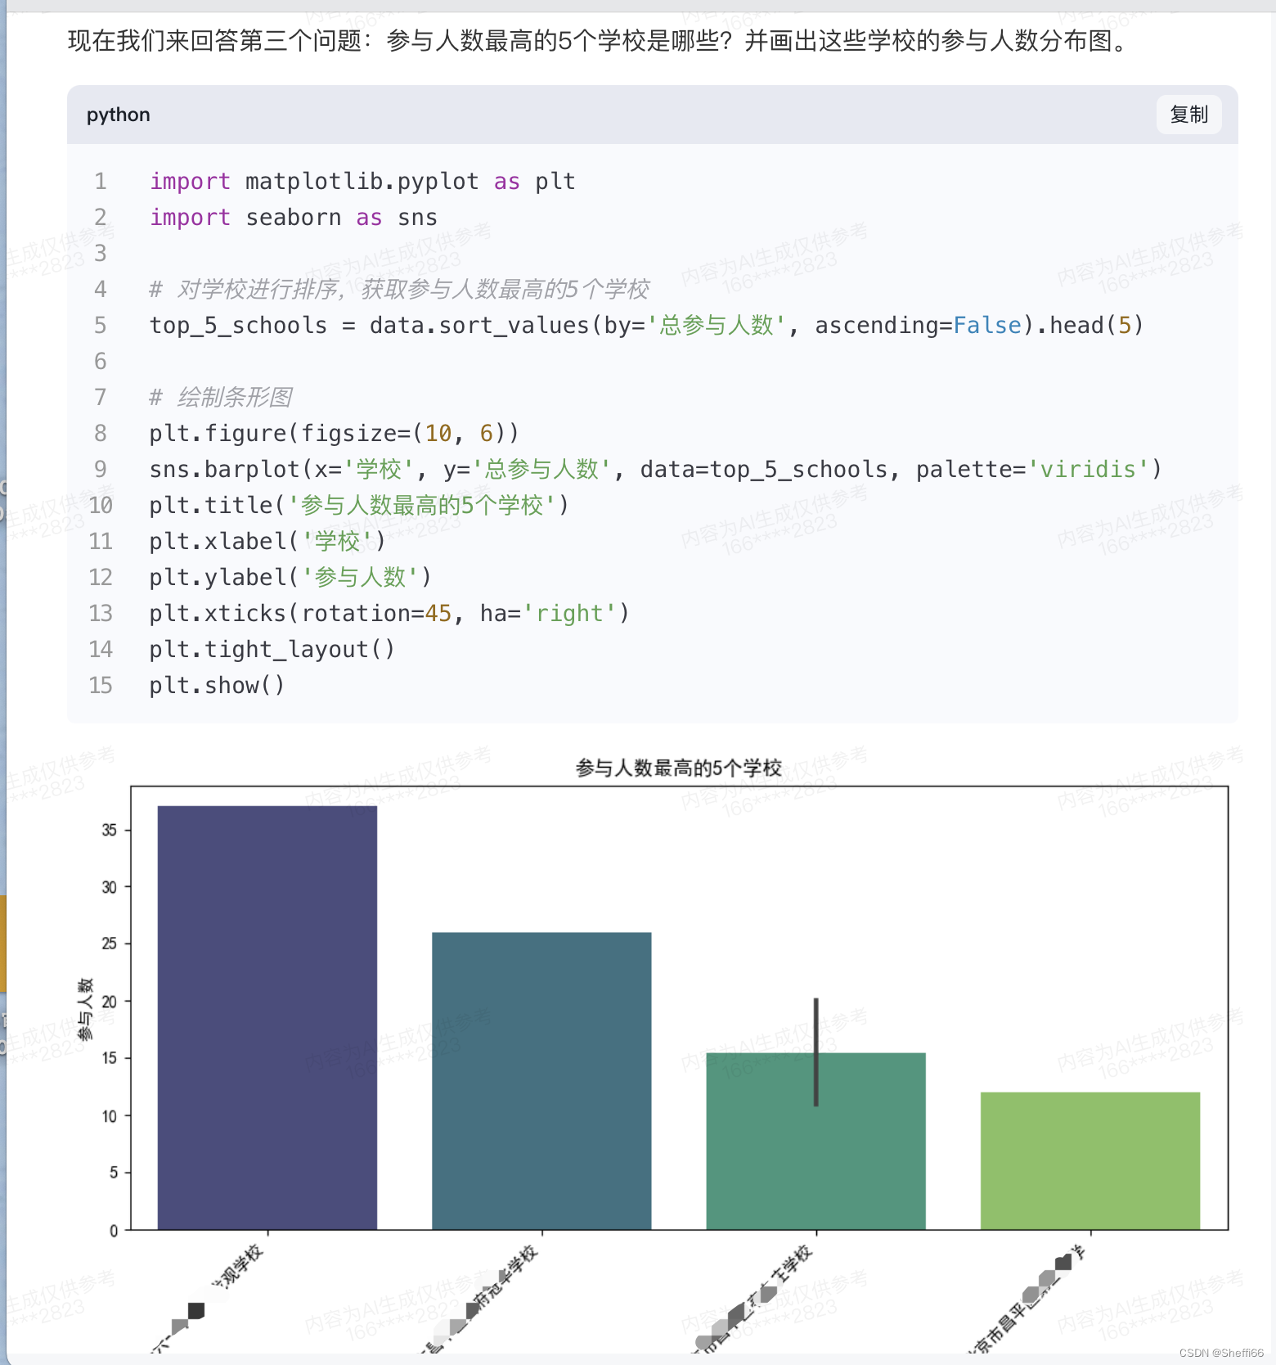1276x1365 pixels.
Task: Click line number 1 in code block
Action: pyautogui.click(x=101, y=181)
